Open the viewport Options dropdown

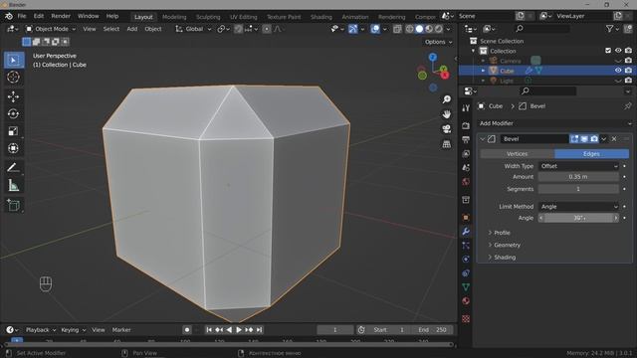pyautogui.click(x=438, y=42)
